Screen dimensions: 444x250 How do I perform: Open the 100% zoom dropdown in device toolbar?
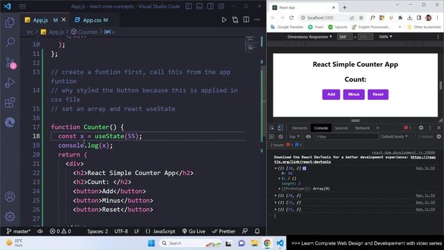click(386, 37)
